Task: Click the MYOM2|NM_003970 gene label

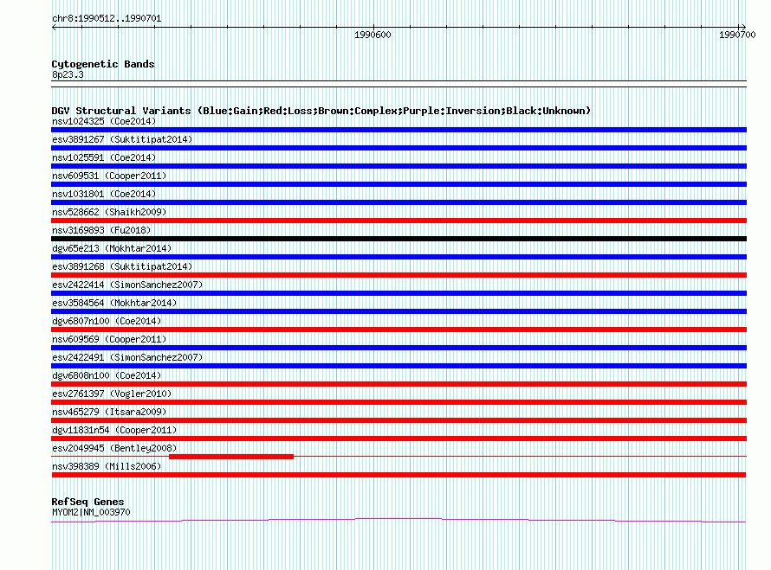Action: [x=91, y=513]
